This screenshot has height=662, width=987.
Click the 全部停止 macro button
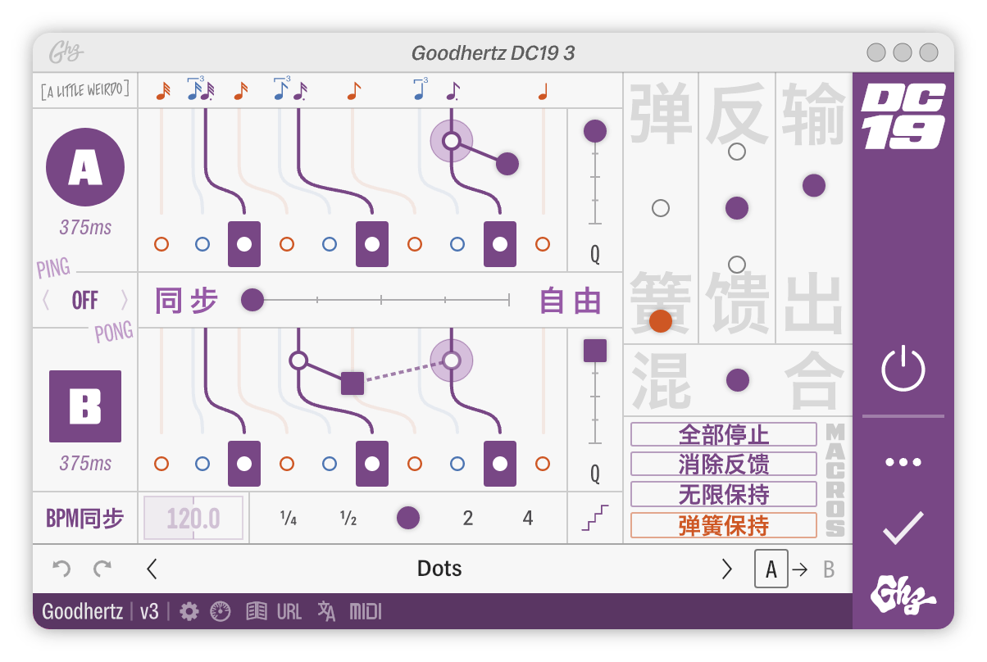coord(724,434)
